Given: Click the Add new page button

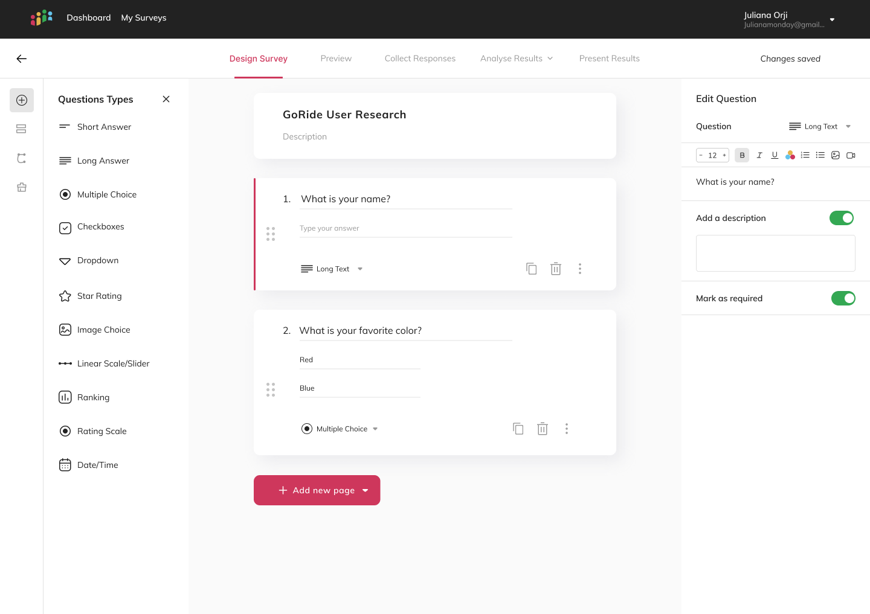Looking at the screenshot, I should (317, 490).
